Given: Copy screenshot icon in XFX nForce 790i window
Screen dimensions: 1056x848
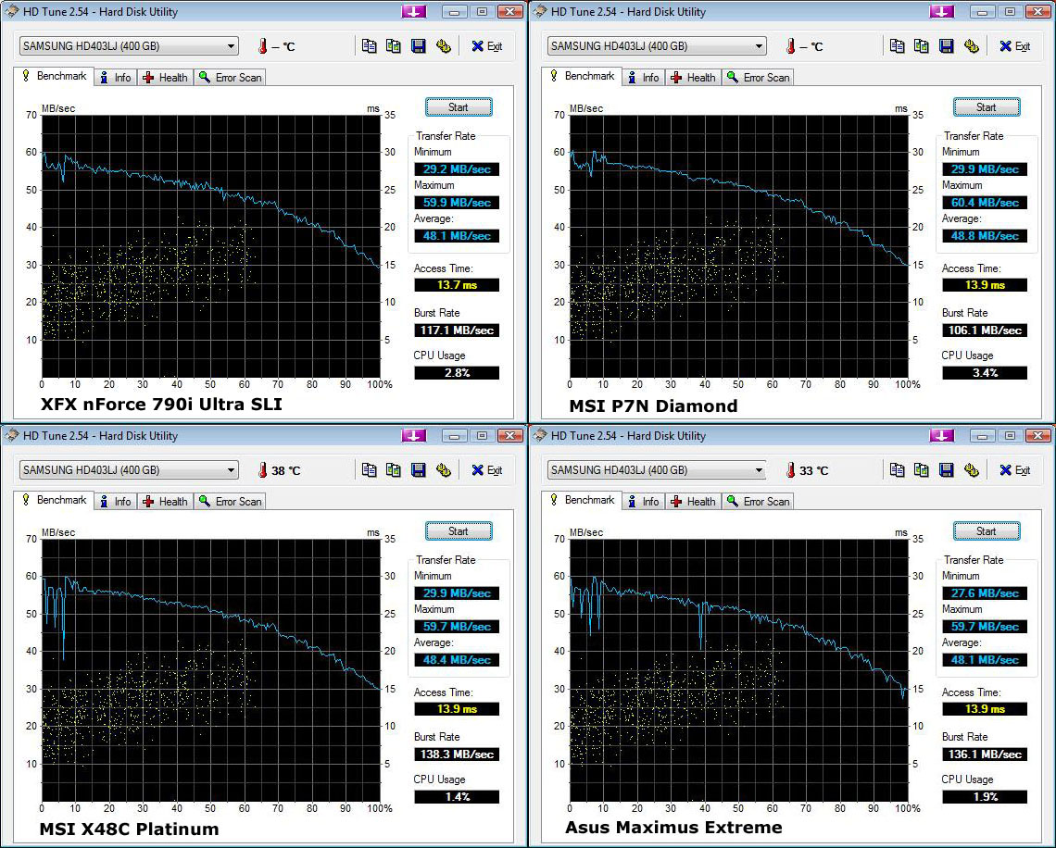Looking at the screenshot, I should tap(394, 45).
